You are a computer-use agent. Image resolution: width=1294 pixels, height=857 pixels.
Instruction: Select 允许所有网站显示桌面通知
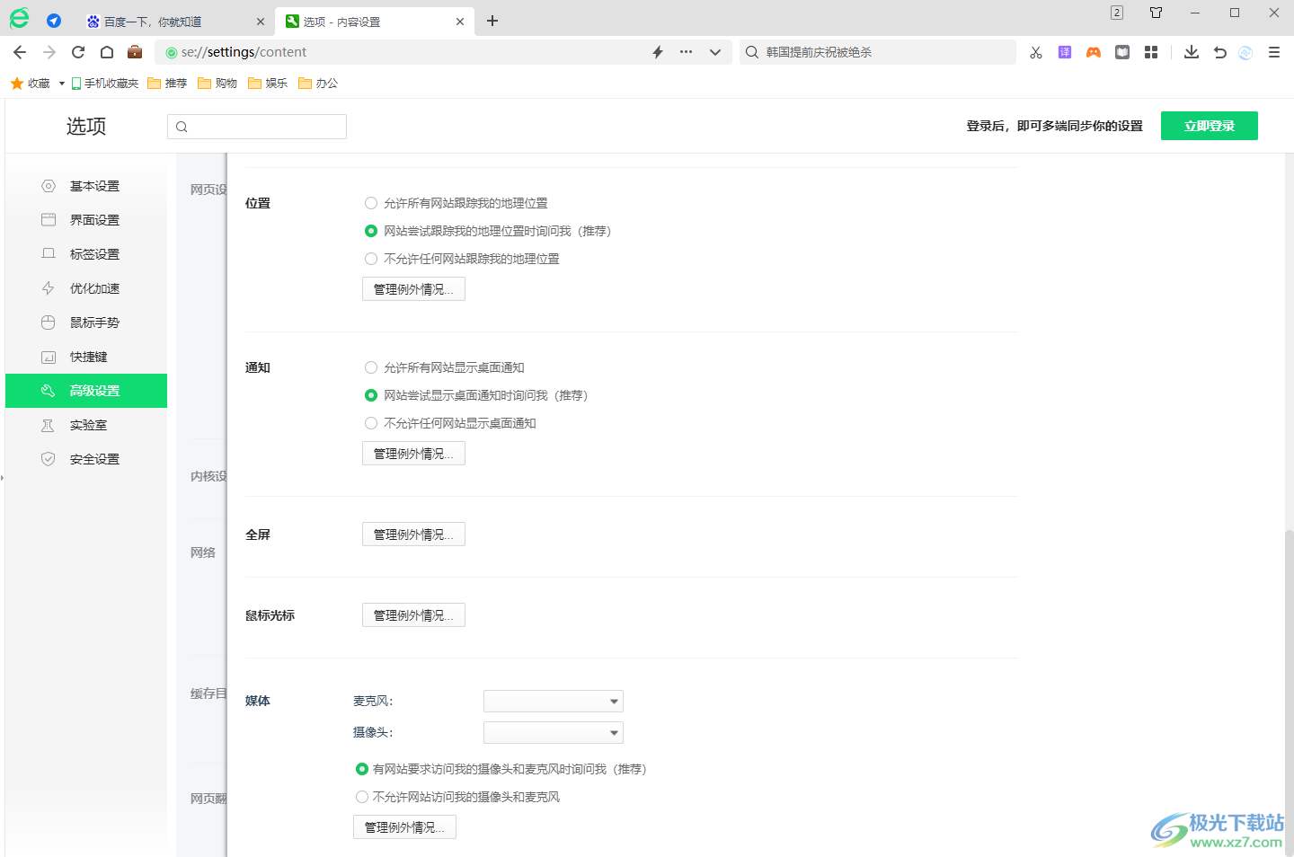pyautogui.click(x=371, y=367)
